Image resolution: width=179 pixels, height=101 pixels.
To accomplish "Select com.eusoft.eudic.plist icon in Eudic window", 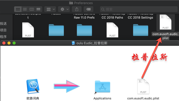I will (143, 86).
